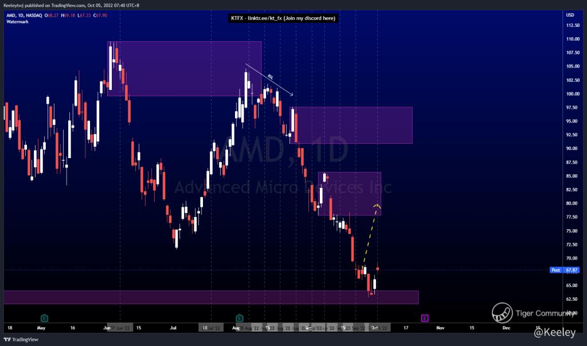Click the 105.00 price axis label
Screen dimensions: 587x346
point(573,66)
